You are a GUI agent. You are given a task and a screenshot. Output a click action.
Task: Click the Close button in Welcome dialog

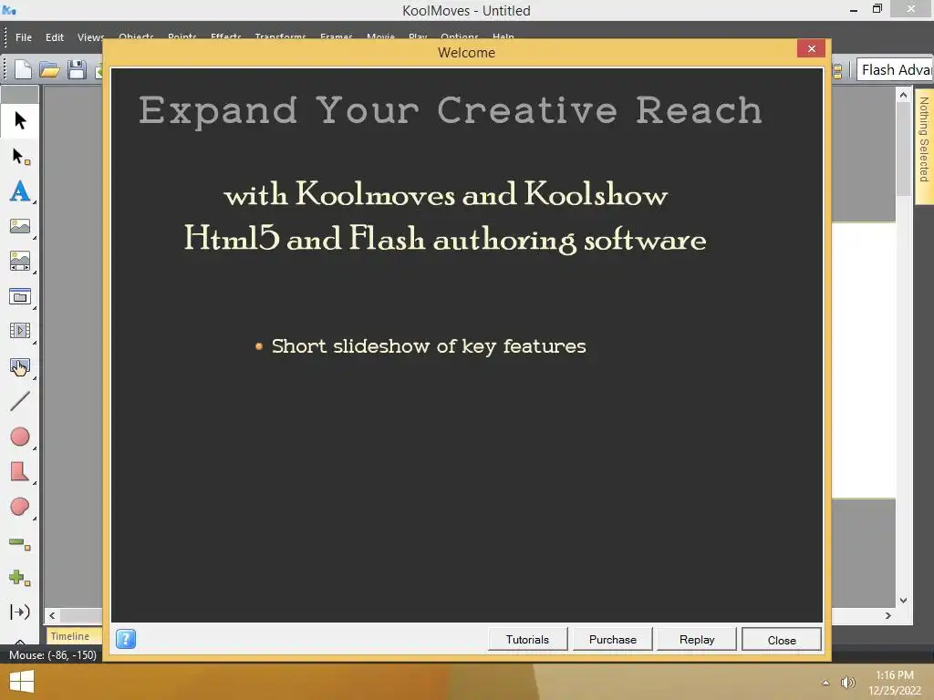782,640
